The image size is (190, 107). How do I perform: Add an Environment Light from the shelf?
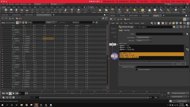(142, 11)
